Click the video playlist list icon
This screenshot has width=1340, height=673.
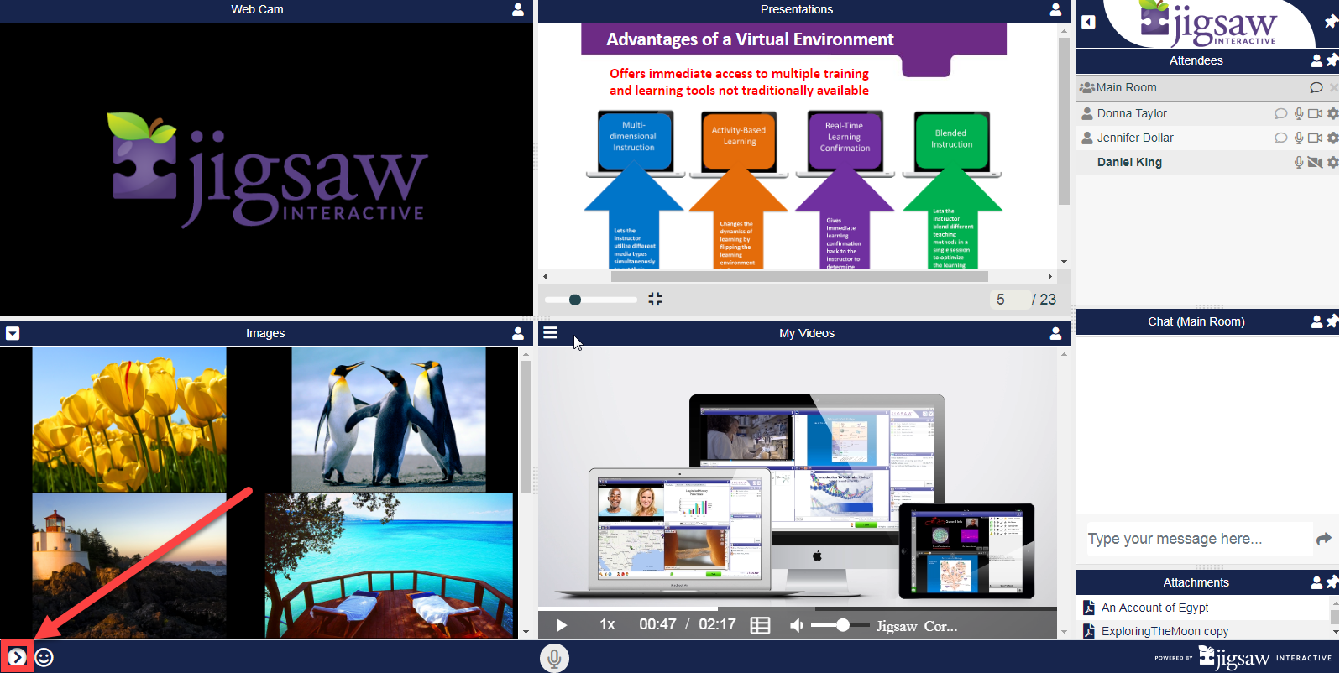(x=760, y=625)
